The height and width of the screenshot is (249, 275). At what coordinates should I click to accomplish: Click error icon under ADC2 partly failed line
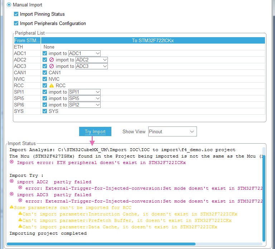coord(20,188)
